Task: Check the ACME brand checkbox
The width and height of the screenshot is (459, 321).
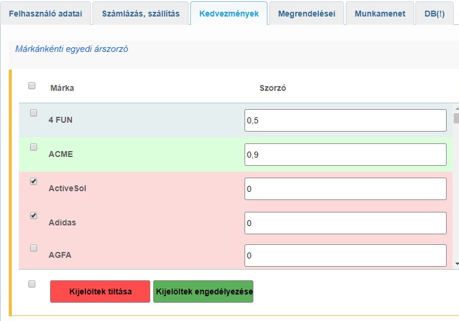Action: tap(34, 147)
